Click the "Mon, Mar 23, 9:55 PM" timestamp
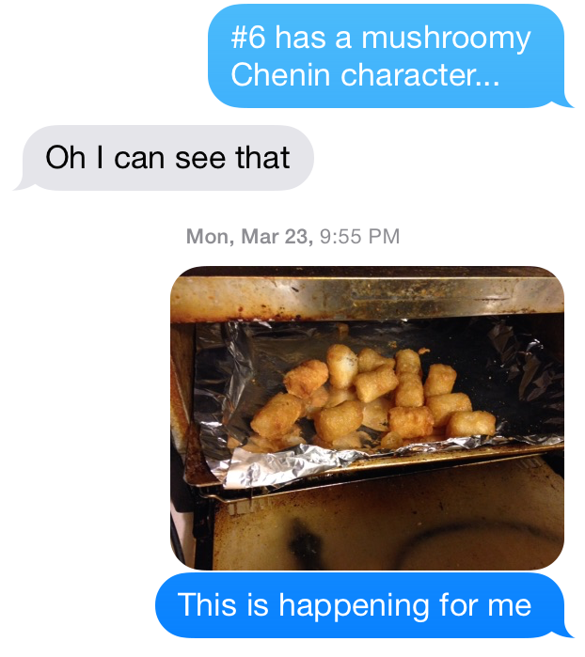 [x=292, y=236]
